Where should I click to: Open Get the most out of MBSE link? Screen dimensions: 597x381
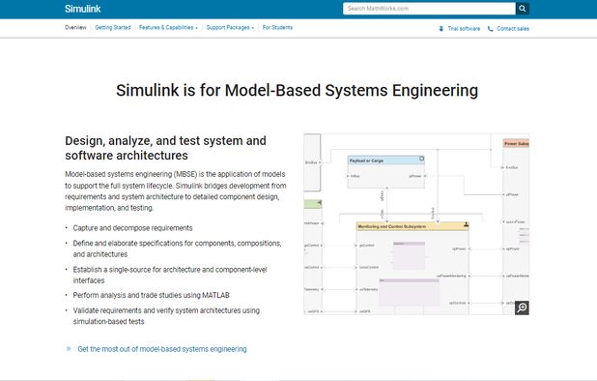pyautogui.click(x=162, y=349)
